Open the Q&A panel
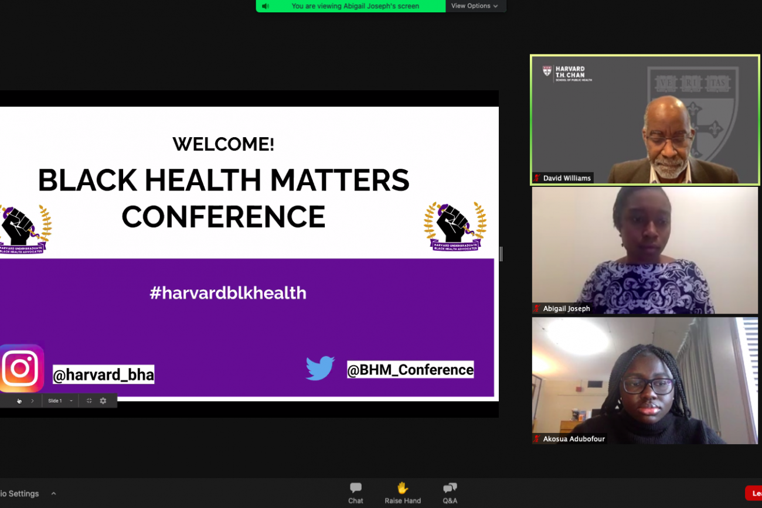 pyautogui.click(x=450, y=493)
